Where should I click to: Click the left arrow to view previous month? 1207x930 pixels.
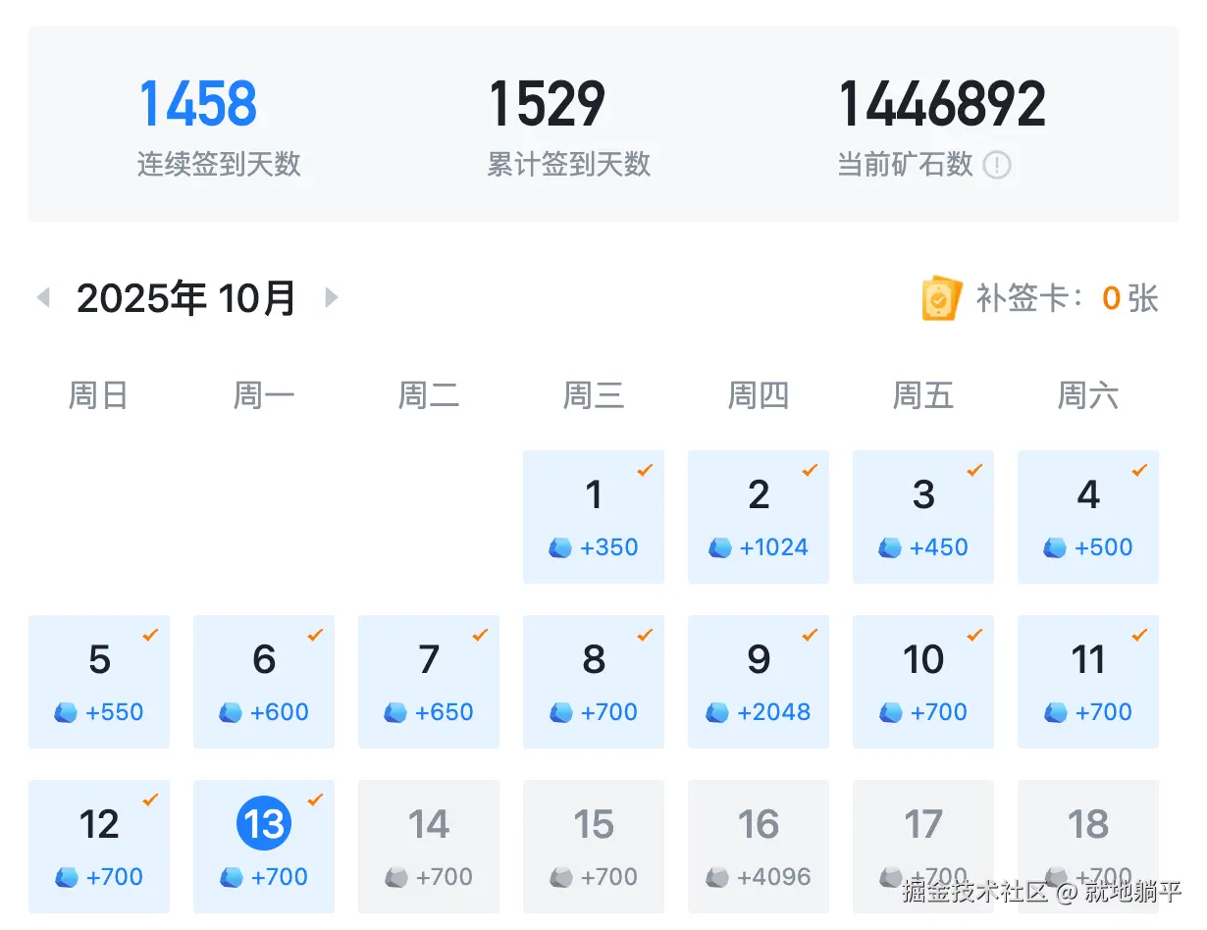coord(44,297)
